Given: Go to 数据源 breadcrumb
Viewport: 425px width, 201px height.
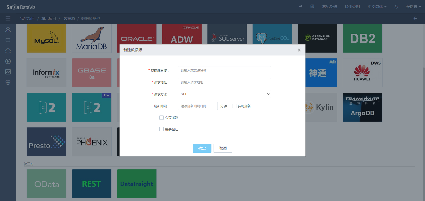Looking at the screenshot, I should pos(69,19).
